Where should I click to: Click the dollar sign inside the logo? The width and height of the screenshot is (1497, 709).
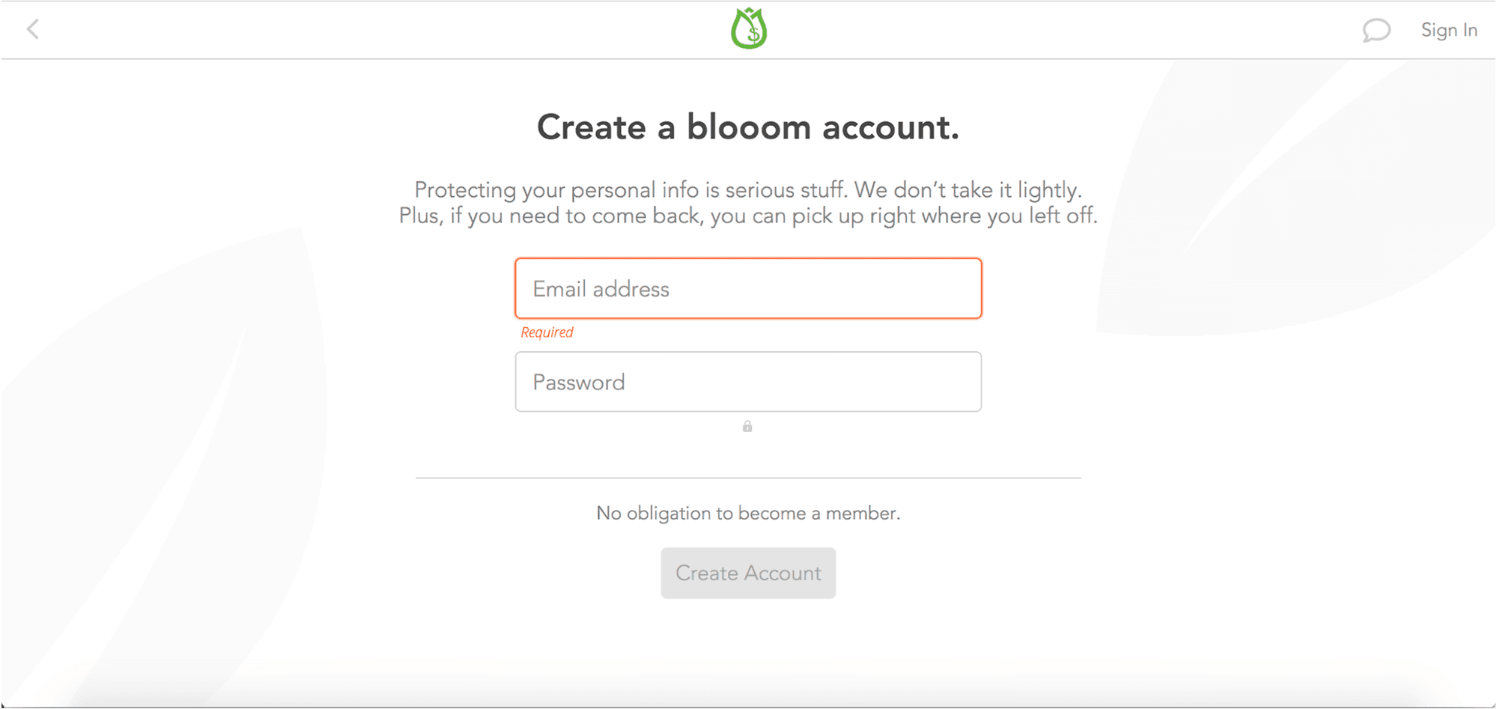[753, 33]
